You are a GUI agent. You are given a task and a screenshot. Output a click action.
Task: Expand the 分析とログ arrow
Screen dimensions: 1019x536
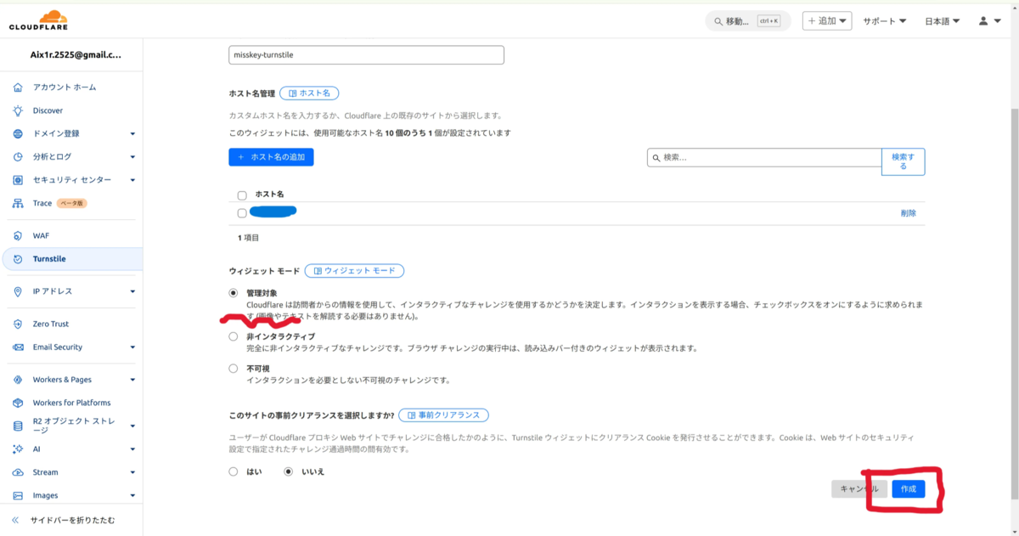(132, 157)
